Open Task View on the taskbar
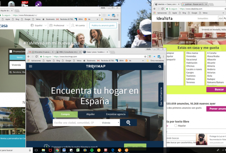This screenshot has width=226, height=153. click(x=36, y=150)
